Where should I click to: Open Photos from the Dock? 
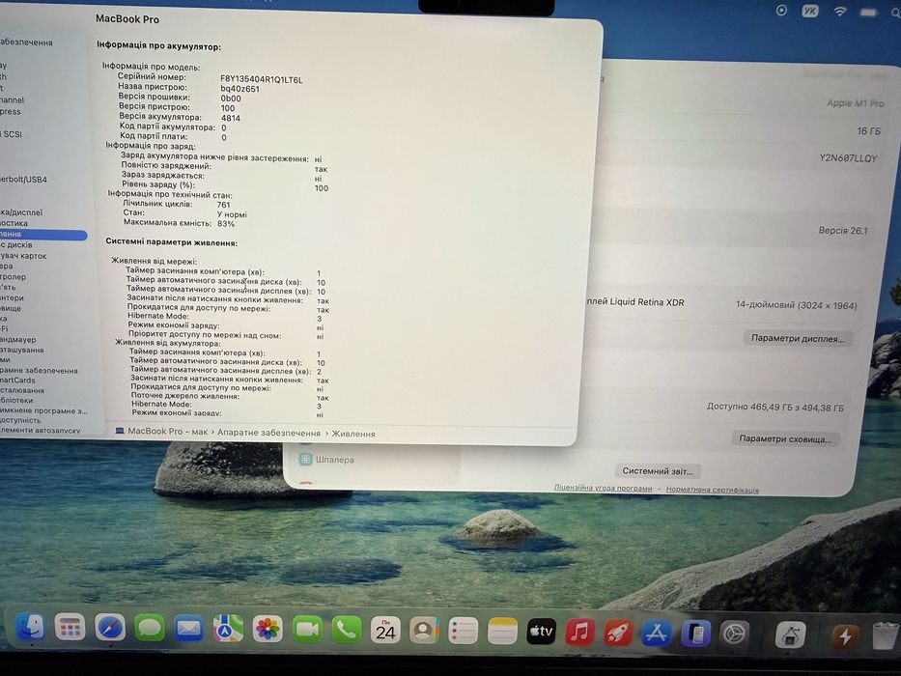[x=267, y=630]
